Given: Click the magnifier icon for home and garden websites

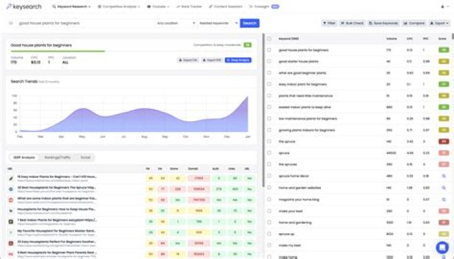Looking at the screenshot, I should [443, 188].
